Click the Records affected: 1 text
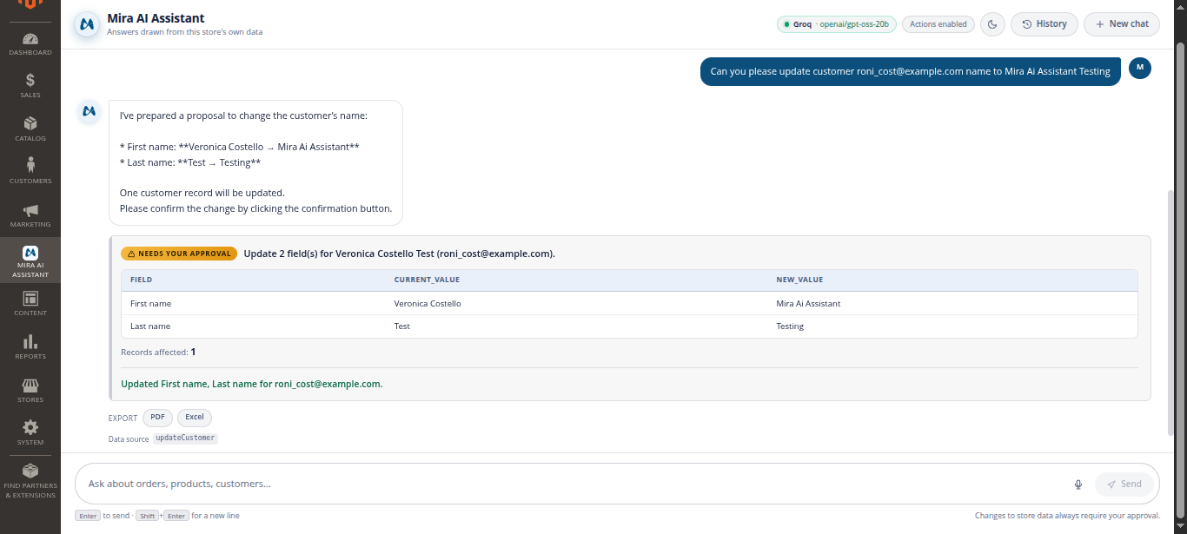The image size is (1187, 534). point(158,353)
